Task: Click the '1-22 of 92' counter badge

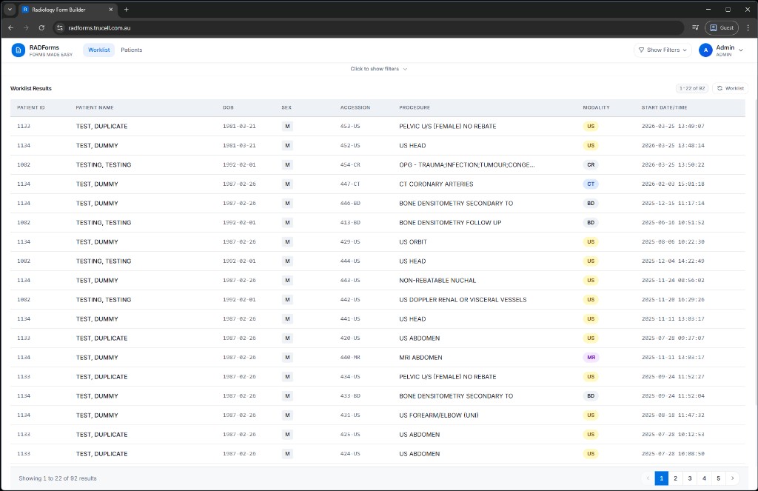Action: coord(692,88)
